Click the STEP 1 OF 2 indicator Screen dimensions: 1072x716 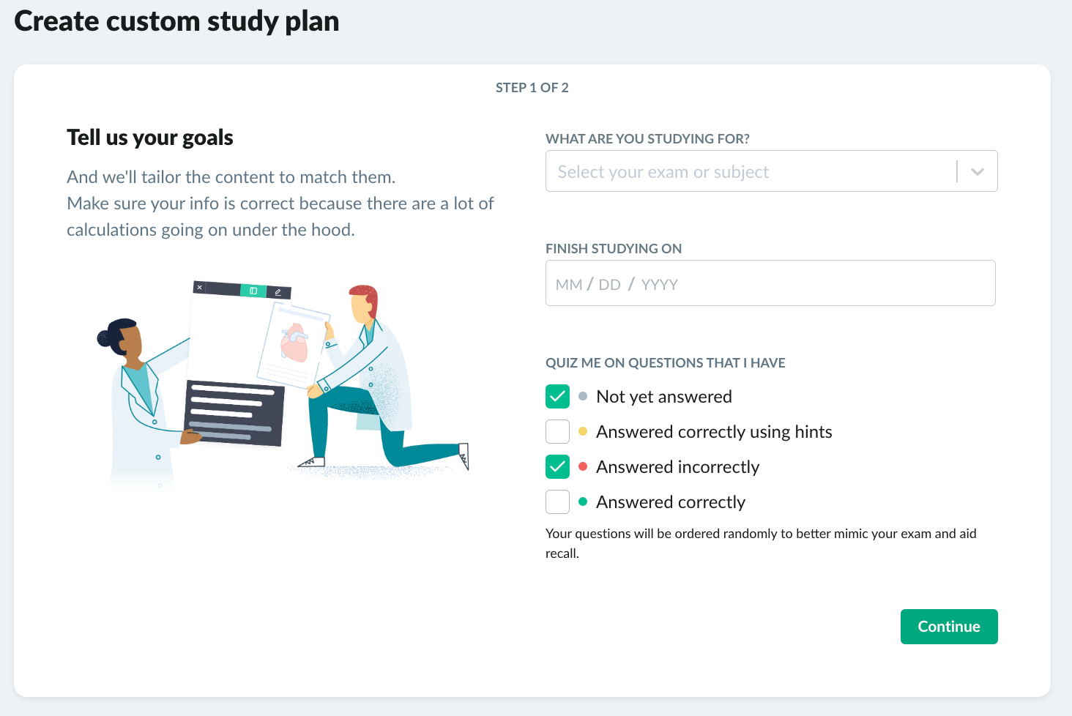point(532,88)
